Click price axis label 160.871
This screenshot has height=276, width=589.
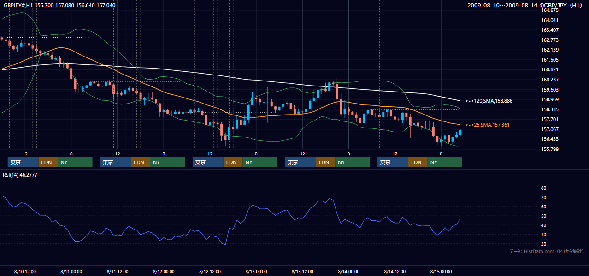point(550,69)
